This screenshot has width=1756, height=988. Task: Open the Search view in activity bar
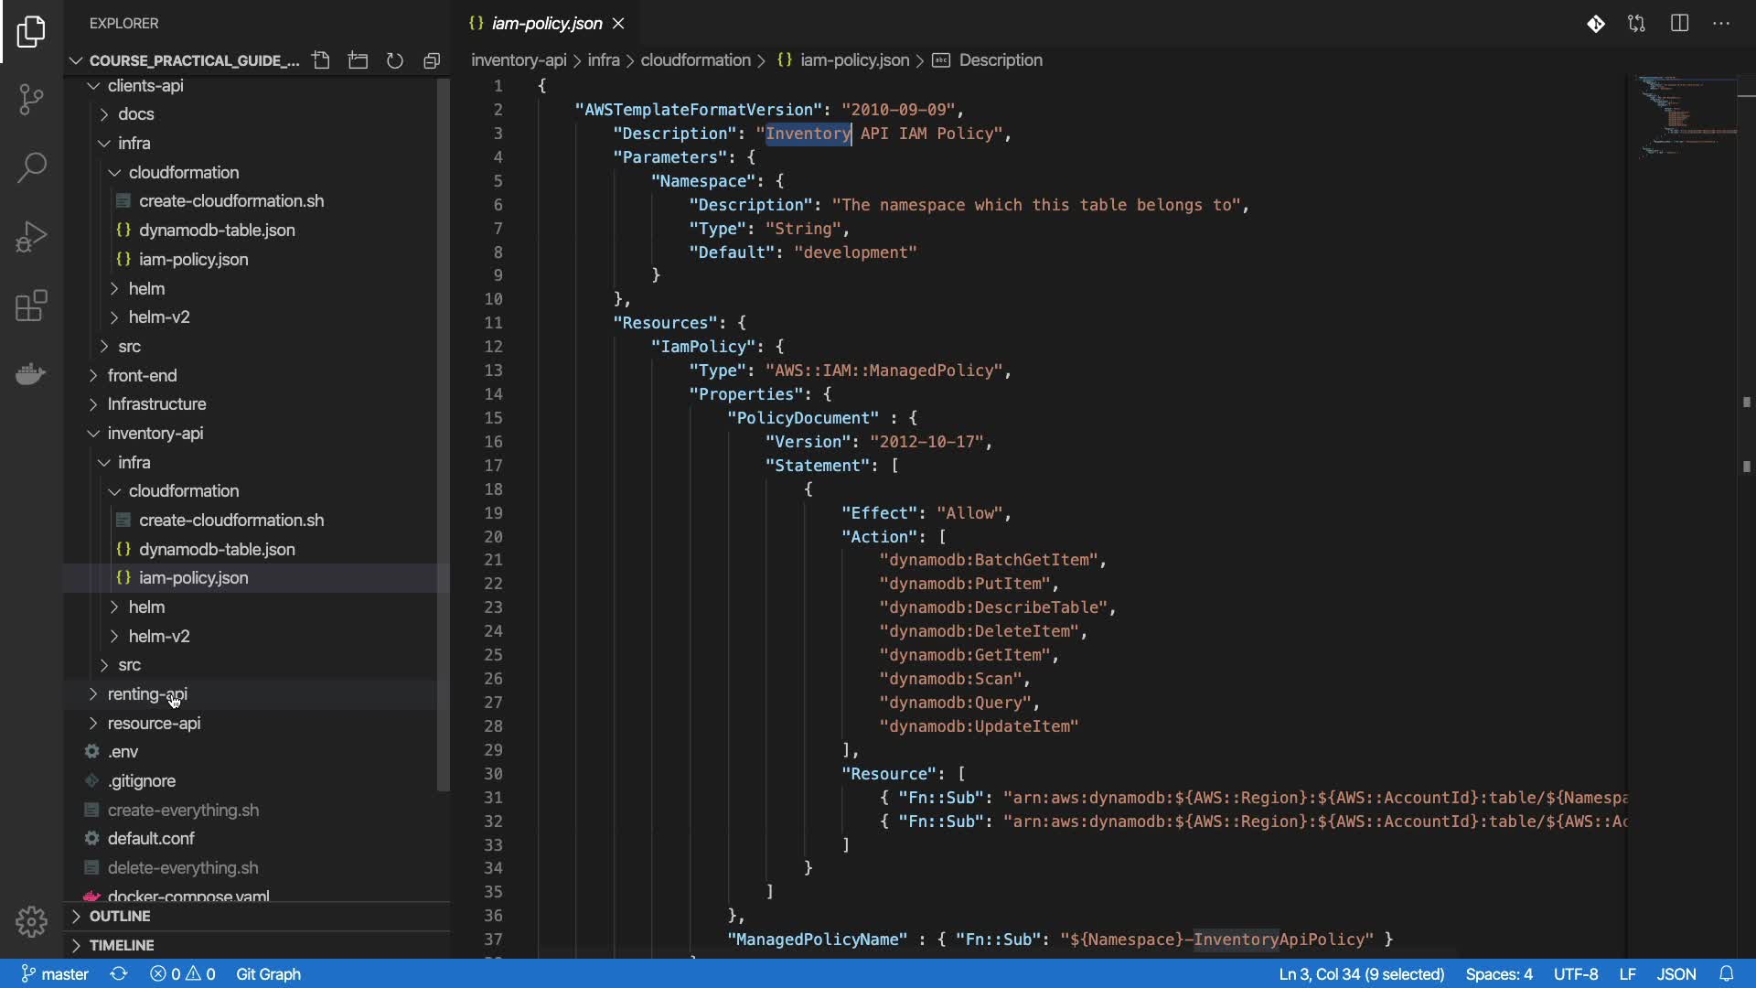coord(31,167)
